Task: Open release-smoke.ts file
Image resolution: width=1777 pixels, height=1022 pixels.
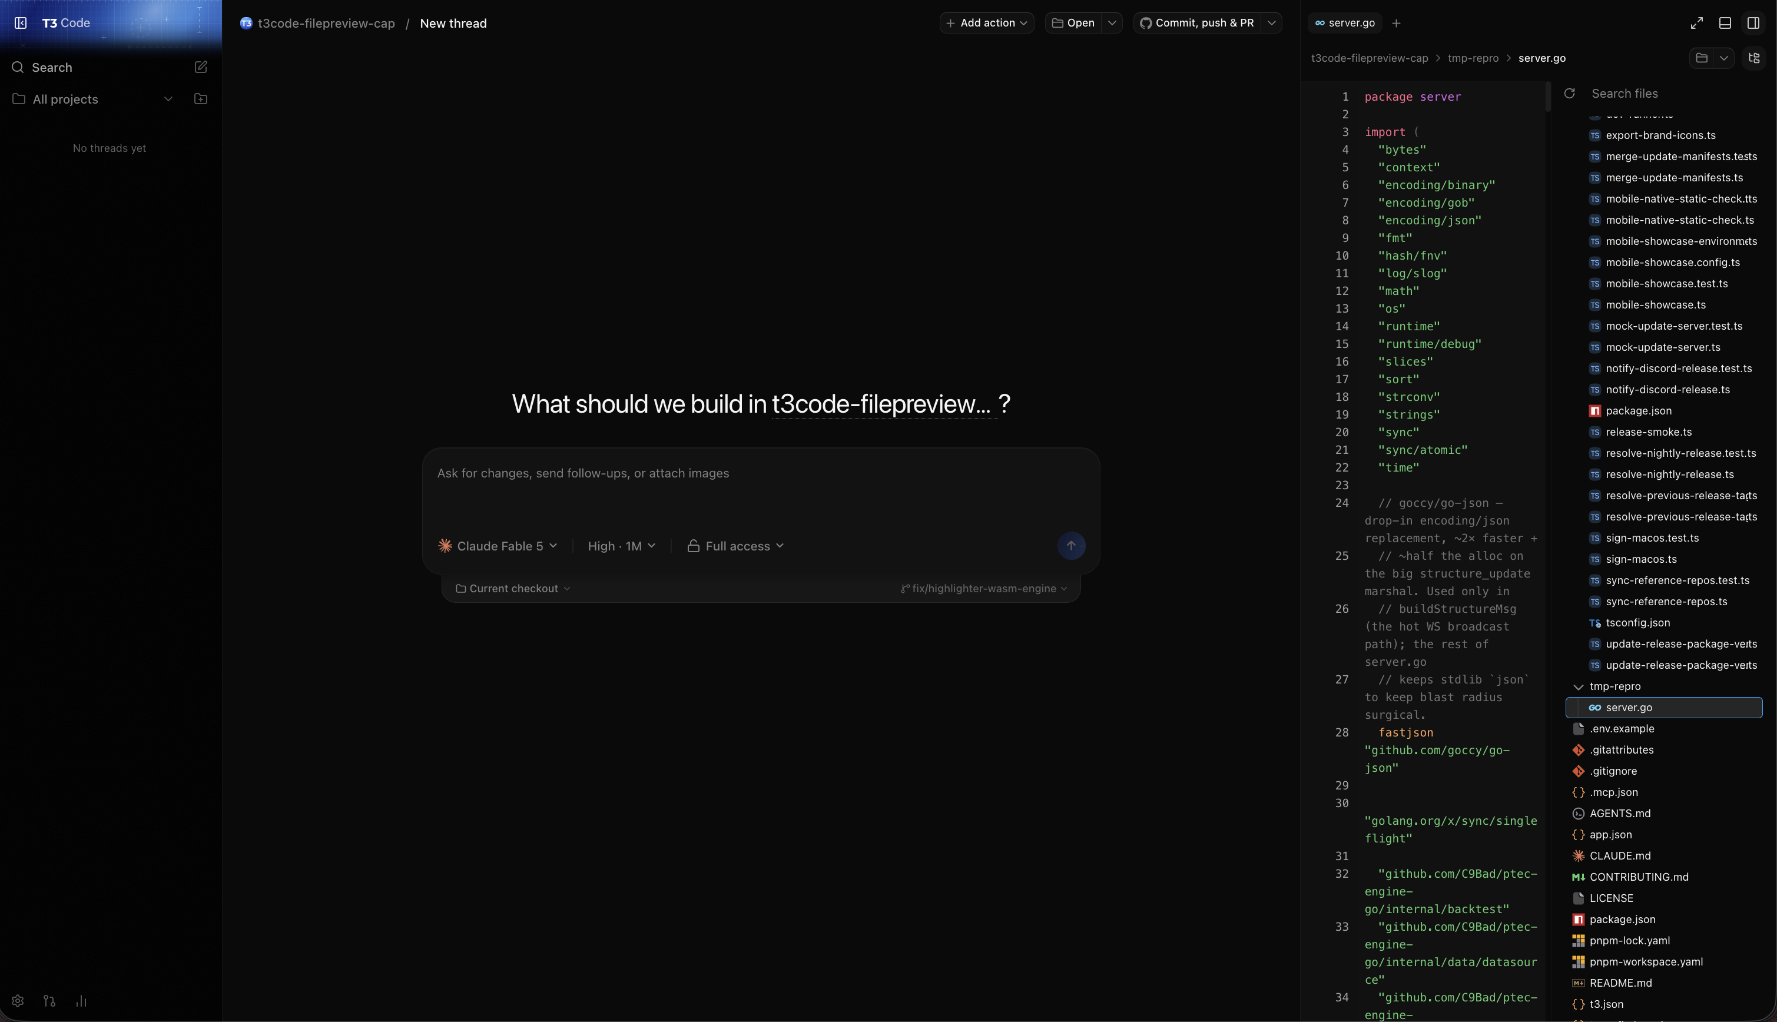Action: click(x=1664, y=432)
